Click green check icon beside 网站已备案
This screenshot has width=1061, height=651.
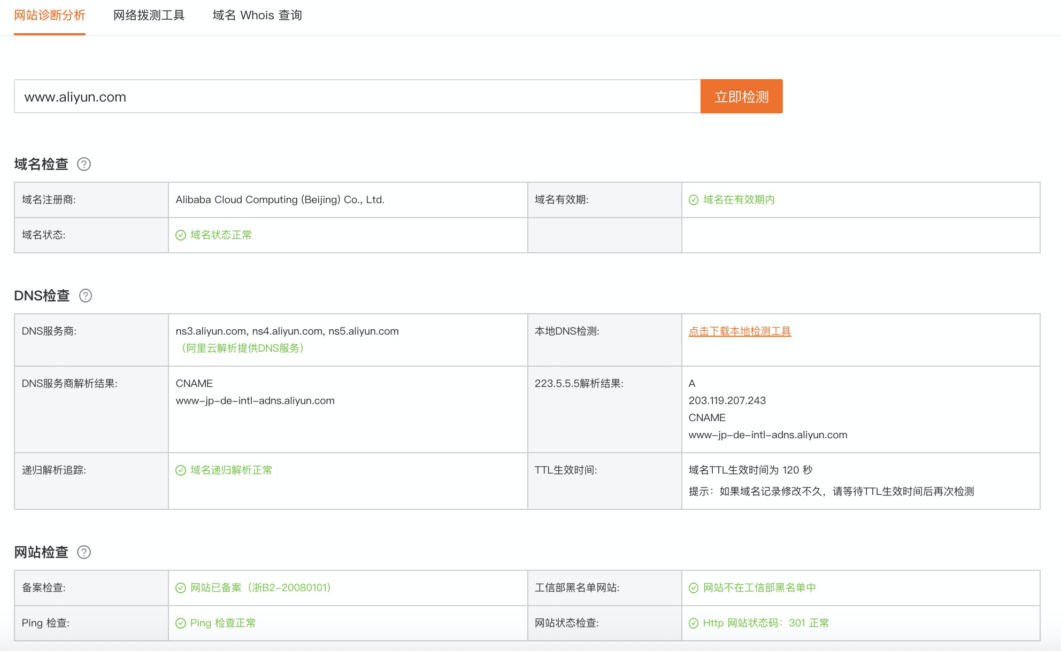click(181, 588)
